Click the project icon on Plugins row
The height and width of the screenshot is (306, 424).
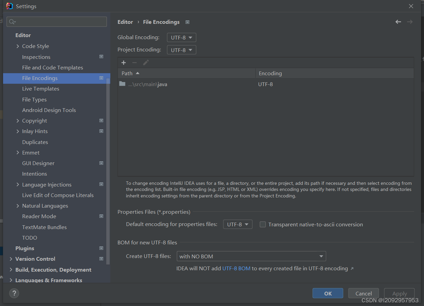pyautogui.click(x=101, y=248)
